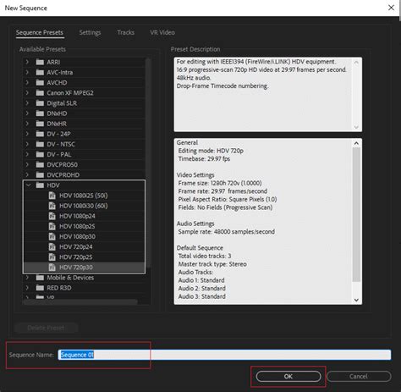This screenshot has width=401, height=392.
Task: Select the HDV 1080i30 (60i) preset icon
Action: 52,206
